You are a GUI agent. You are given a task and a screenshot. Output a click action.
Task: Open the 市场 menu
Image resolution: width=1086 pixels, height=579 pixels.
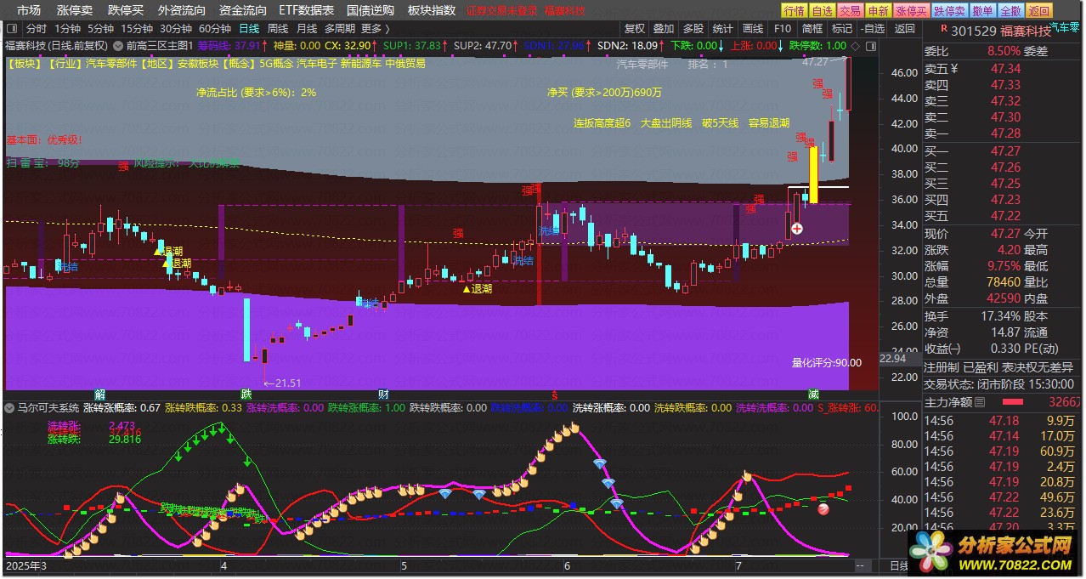pyautogui.click(x=28, y=10)
